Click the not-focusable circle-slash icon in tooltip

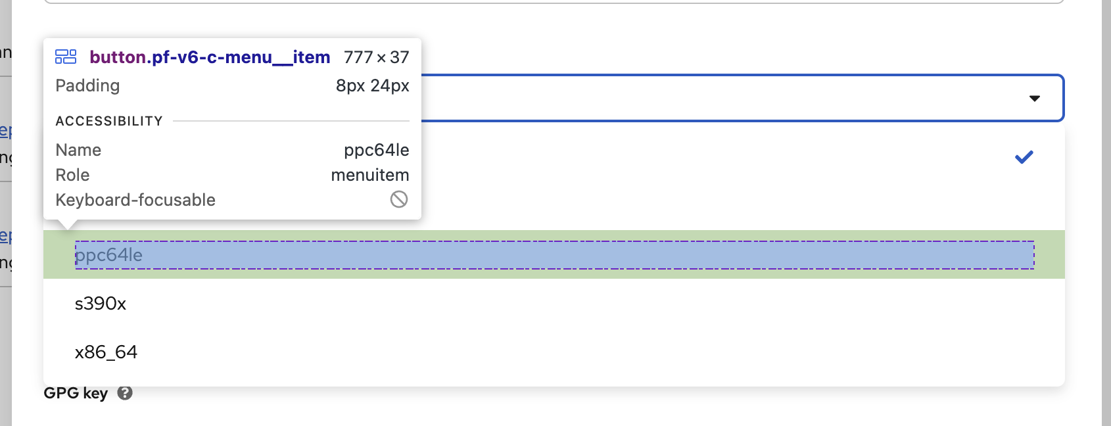(399, 199)
